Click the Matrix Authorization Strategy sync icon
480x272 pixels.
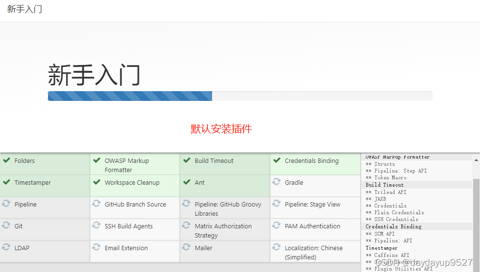186,225
